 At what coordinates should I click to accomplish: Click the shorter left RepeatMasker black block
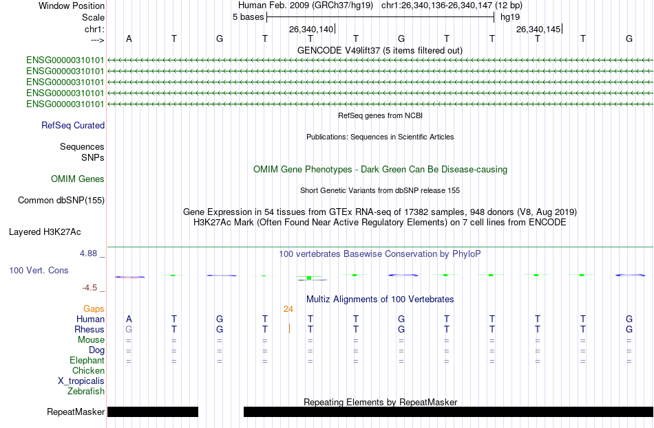click(153, 412)
